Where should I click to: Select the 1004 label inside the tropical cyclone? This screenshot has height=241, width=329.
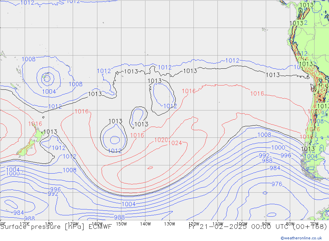(x=49, y=92)
